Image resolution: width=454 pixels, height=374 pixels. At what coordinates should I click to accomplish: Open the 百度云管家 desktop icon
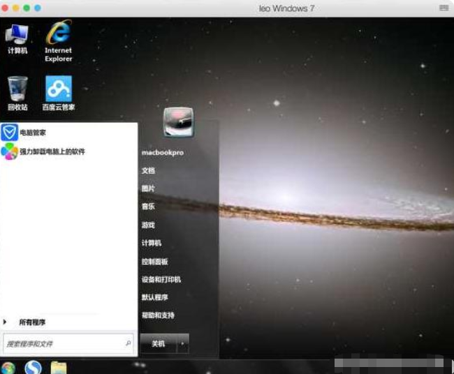click(59, 93)
